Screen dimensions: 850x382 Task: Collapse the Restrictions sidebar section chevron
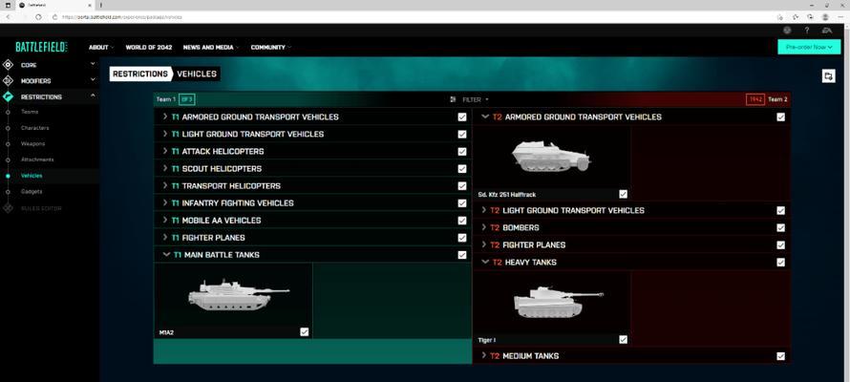pyautogui.click(x=93, y=95)
